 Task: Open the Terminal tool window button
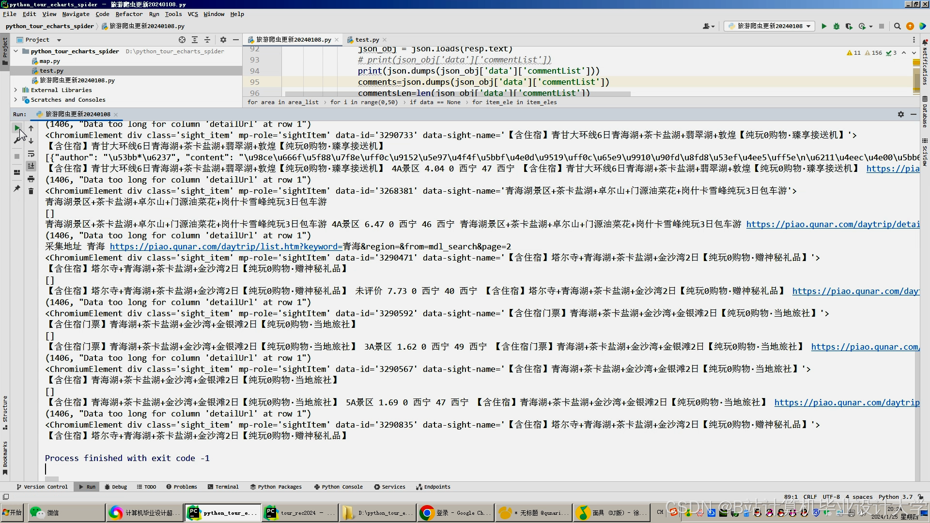click(223, 487)
